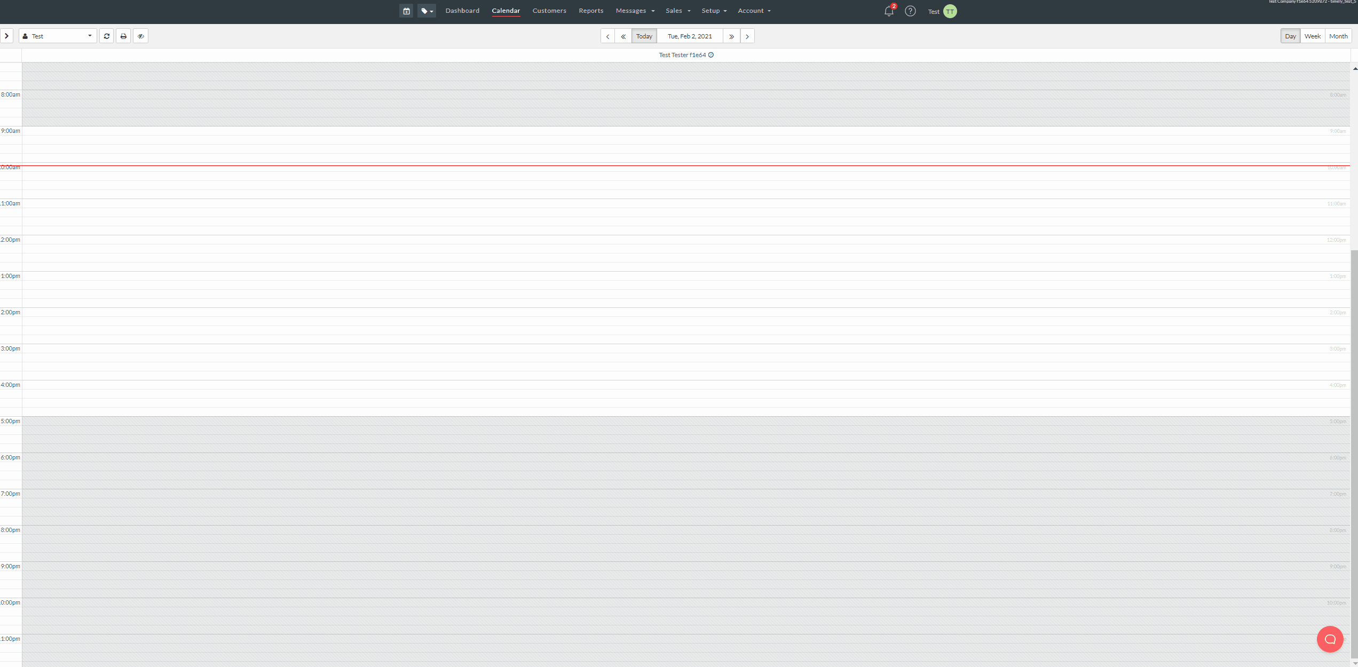Click the refresh calendar icon
The height and width of the screenshot is (667, 1358).
(x=107, y=36)
